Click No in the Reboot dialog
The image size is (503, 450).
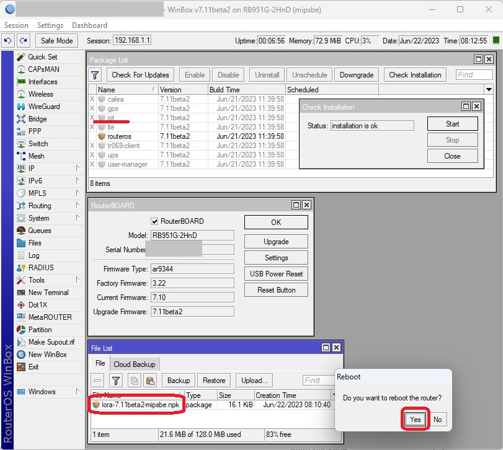(437, 420)
